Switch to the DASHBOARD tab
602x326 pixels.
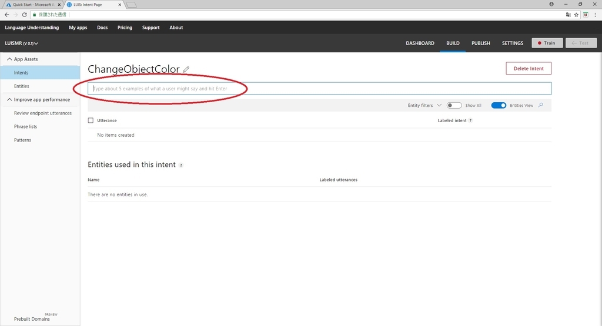point(420,43)
